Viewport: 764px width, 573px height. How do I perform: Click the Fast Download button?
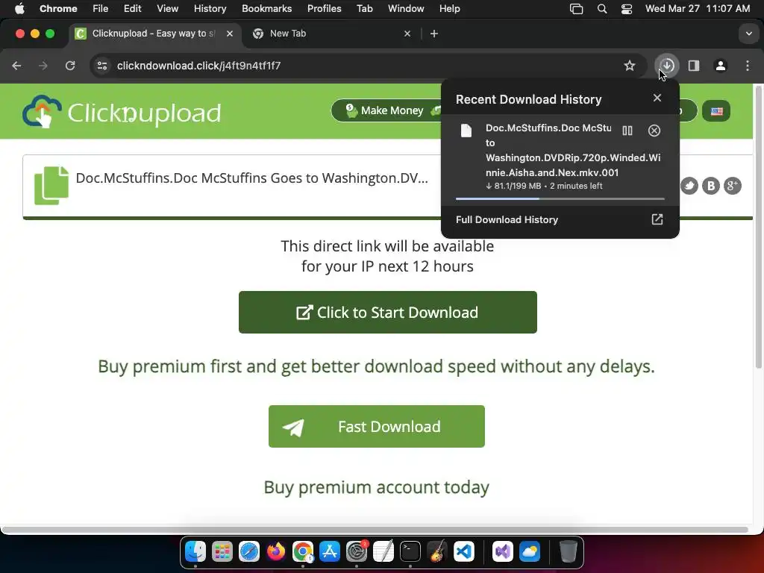coord(377,426)
